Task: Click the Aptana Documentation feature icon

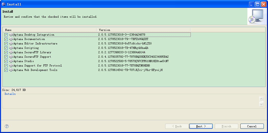Action: [x=11, y=39]
